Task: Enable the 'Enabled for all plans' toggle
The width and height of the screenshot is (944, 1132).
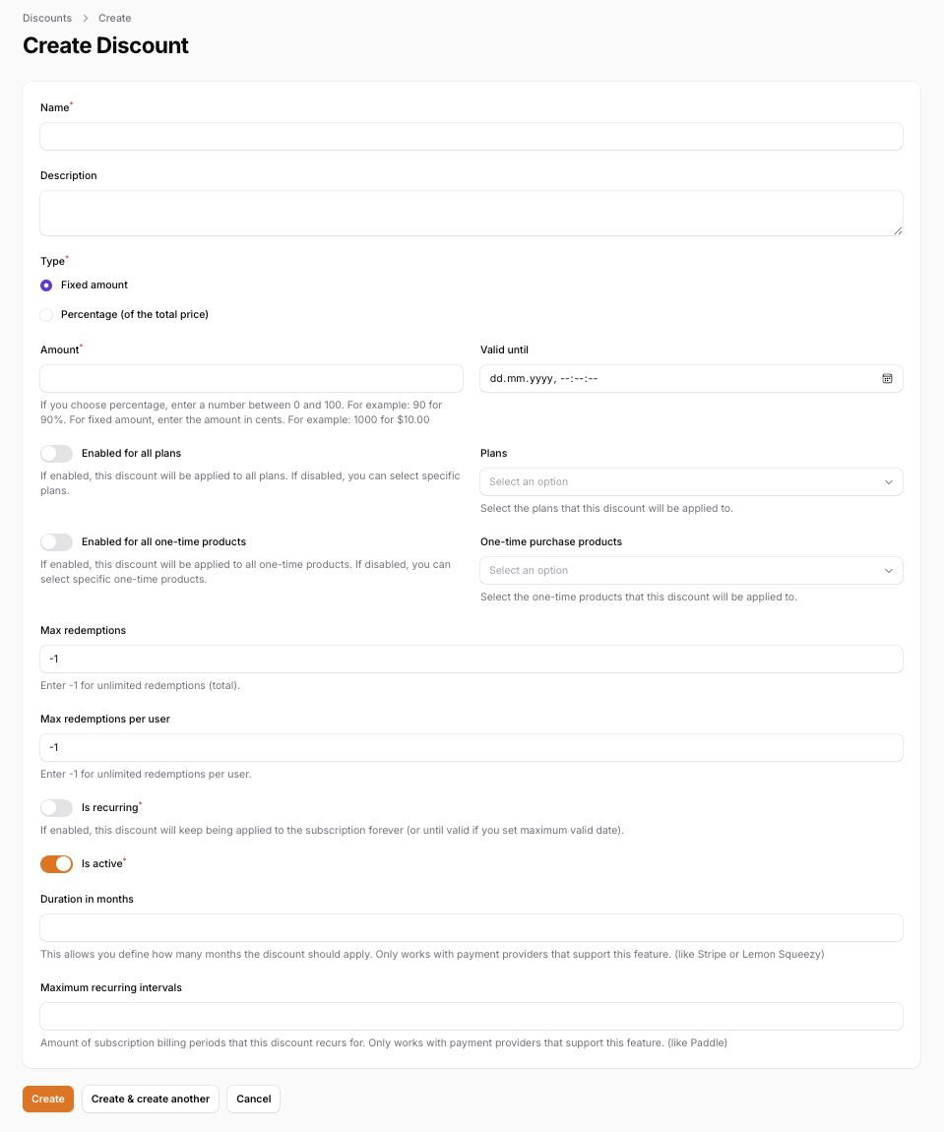Action: click(x=56, y=454)
